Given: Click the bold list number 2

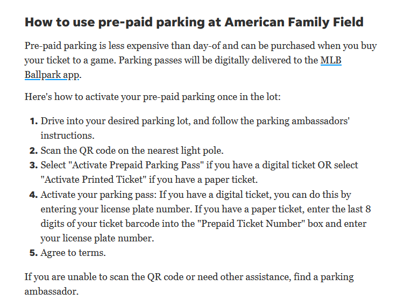Looking at the screenshot, I should 33,150.
